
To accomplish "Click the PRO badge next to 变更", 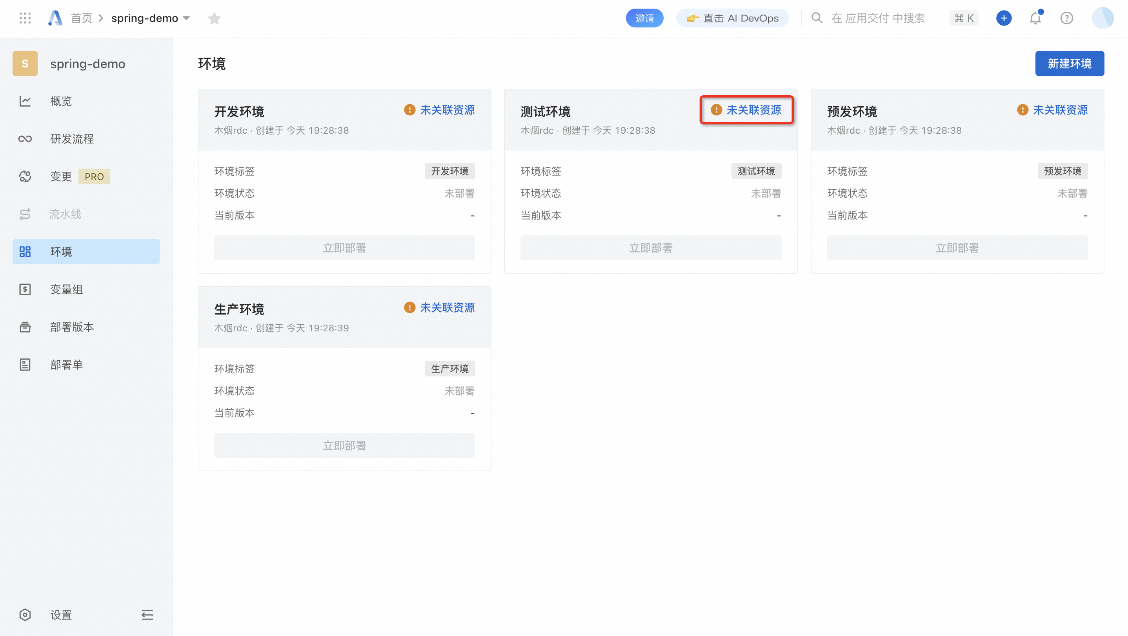I will [x=94, y=176].
